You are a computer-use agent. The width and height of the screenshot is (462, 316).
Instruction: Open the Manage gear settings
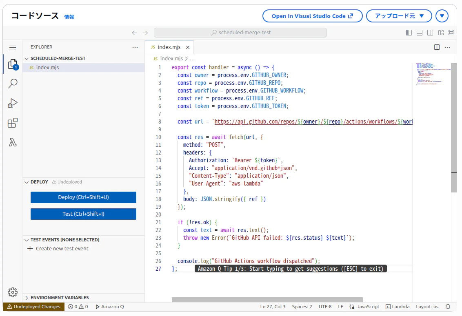click(13, 292)
